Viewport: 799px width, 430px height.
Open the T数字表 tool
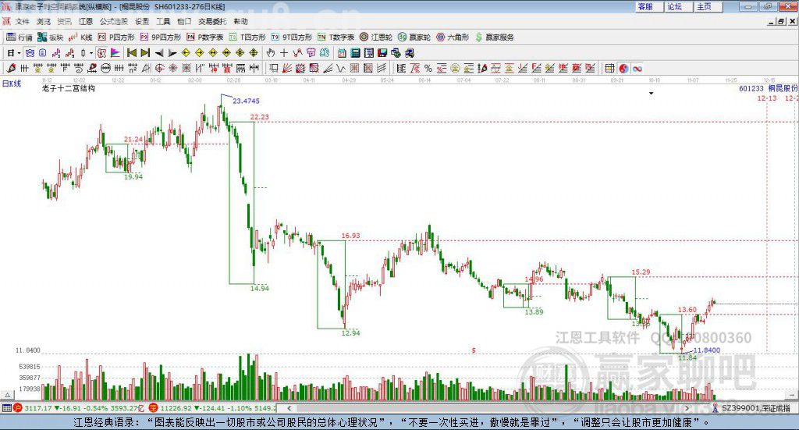click(336, 37)
